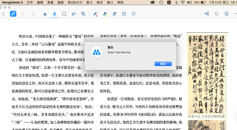Go back with the left chevron
The image size is (237, 130).
point(3,14)
